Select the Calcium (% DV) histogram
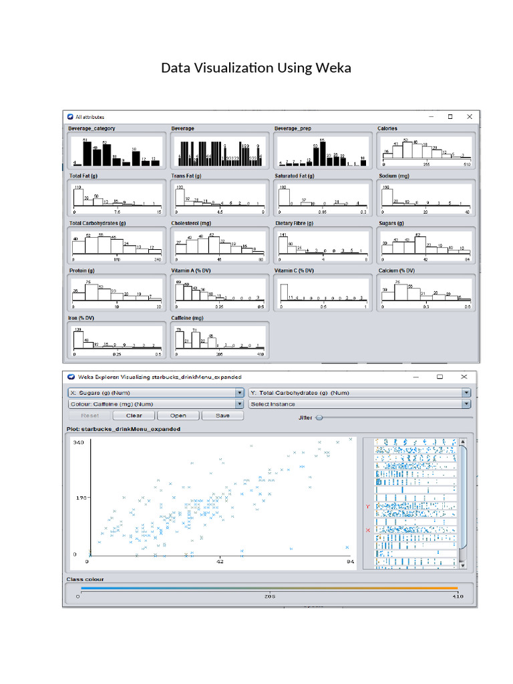The image size is (513, 684). pyautogui.click(x=425, y=293)
